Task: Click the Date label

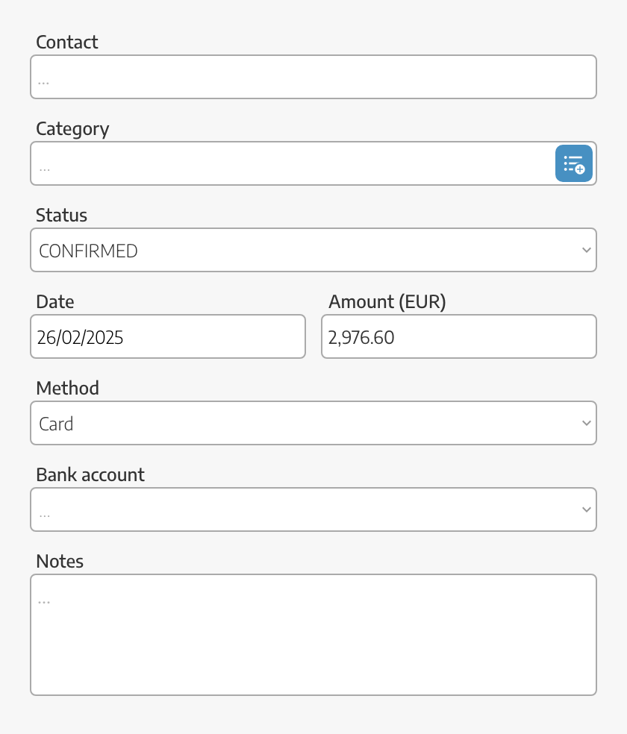Action: [x=54, y=302]
